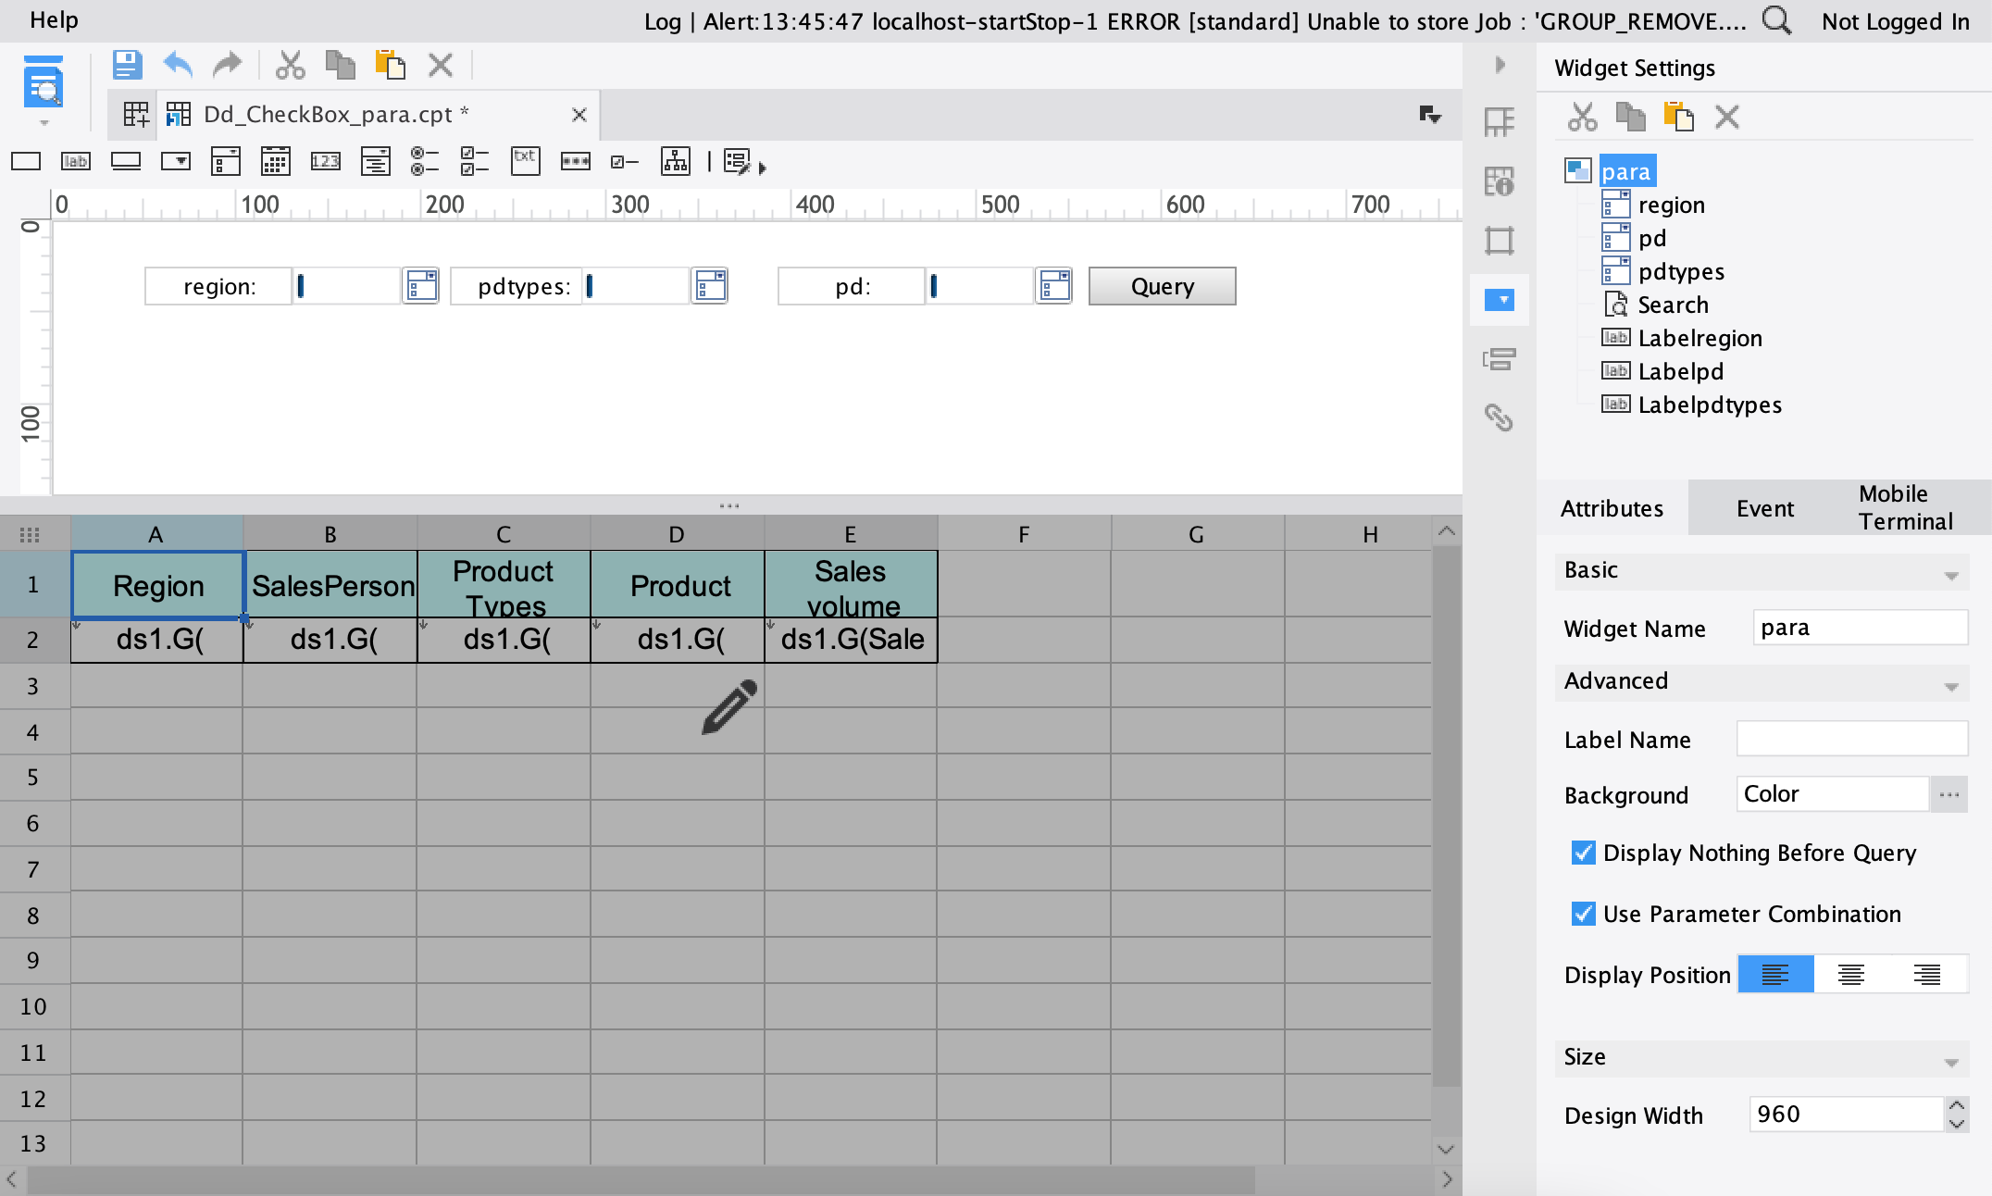Image resolution: width=1992 pixels, height=1196 pixels.
Task: Uncheck Display Nothing Before Query
Action: pos(1583,853)
